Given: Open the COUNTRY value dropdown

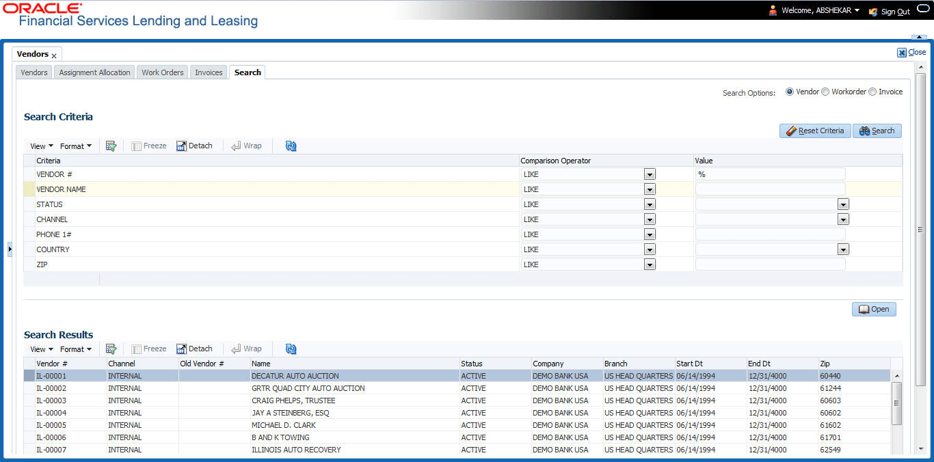Looking at the screenshot, I should (843, 249).
